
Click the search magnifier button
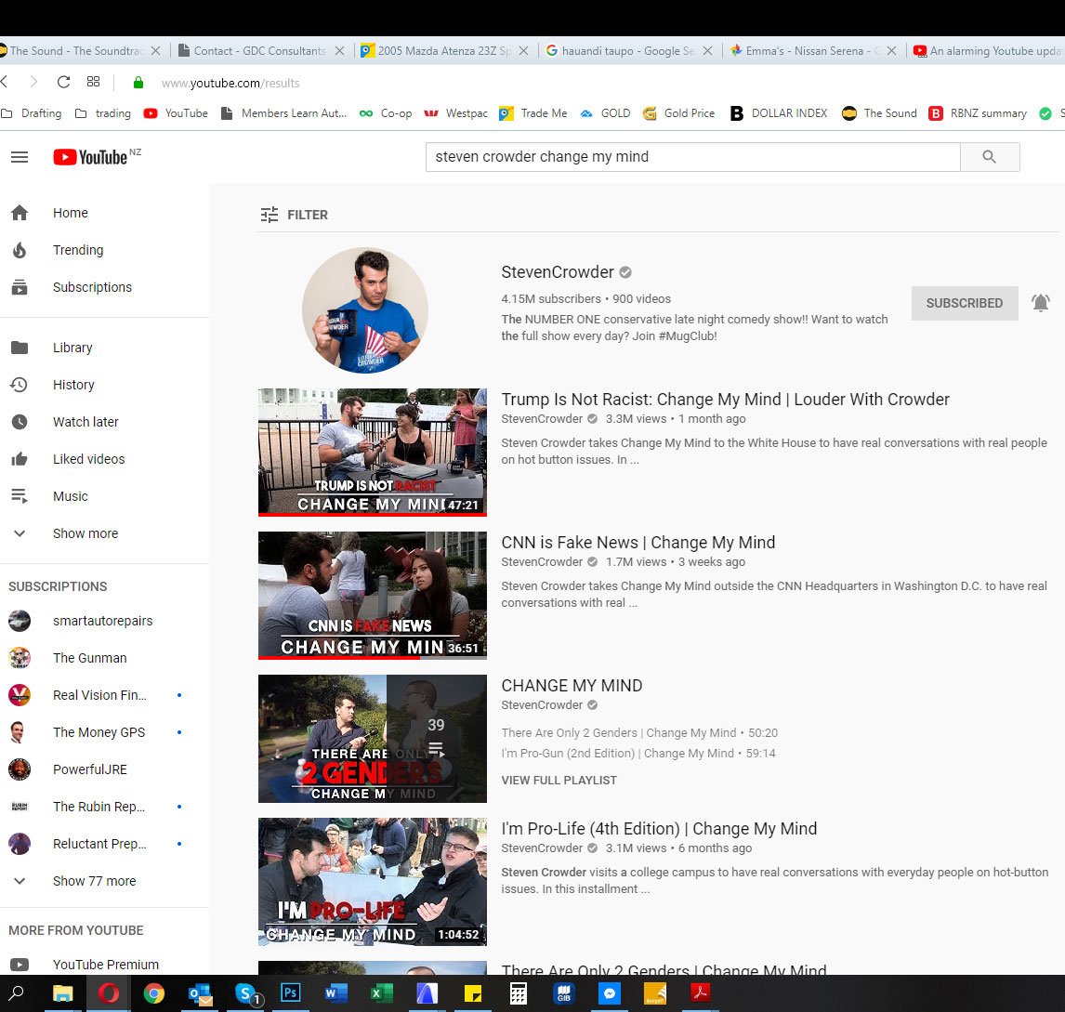pos(990,157)
